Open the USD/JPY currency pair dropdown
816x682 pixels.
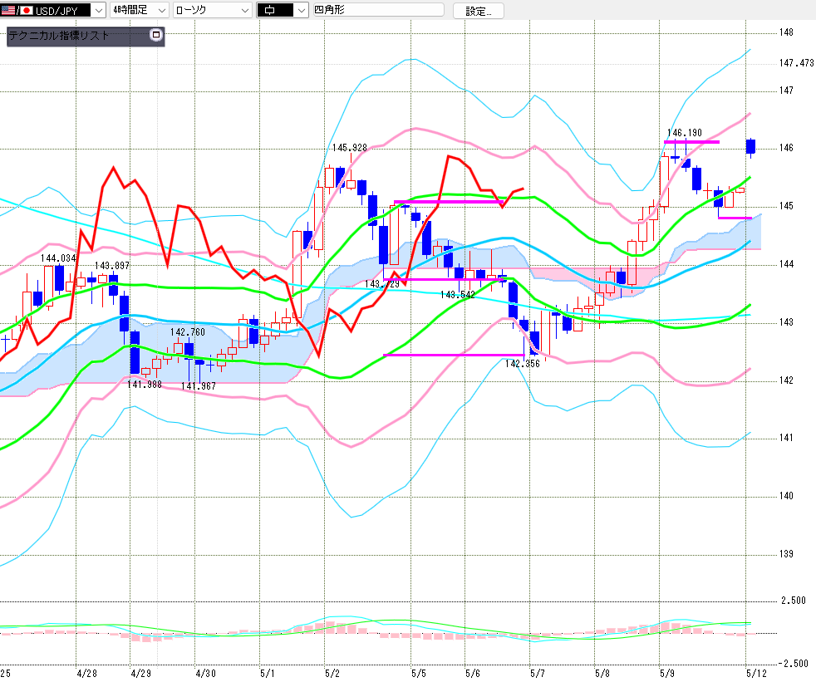(x=52, y=10)
